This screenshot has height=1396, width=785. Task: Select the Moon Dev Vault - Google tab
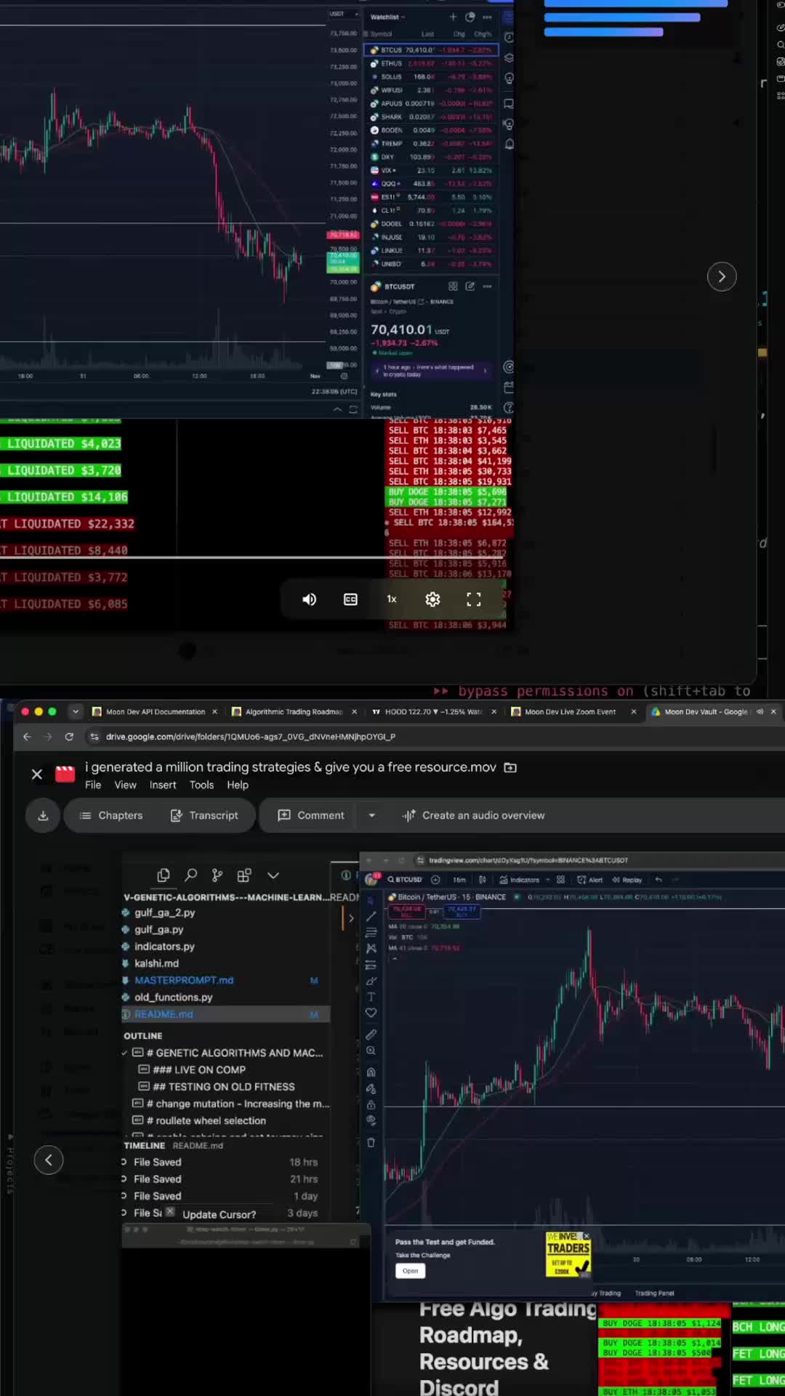pos(706,712)
